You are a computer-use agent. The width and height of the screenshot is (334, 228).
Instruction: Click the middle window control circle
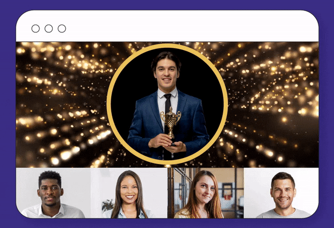pyautogui.click(x=48, y=28)
